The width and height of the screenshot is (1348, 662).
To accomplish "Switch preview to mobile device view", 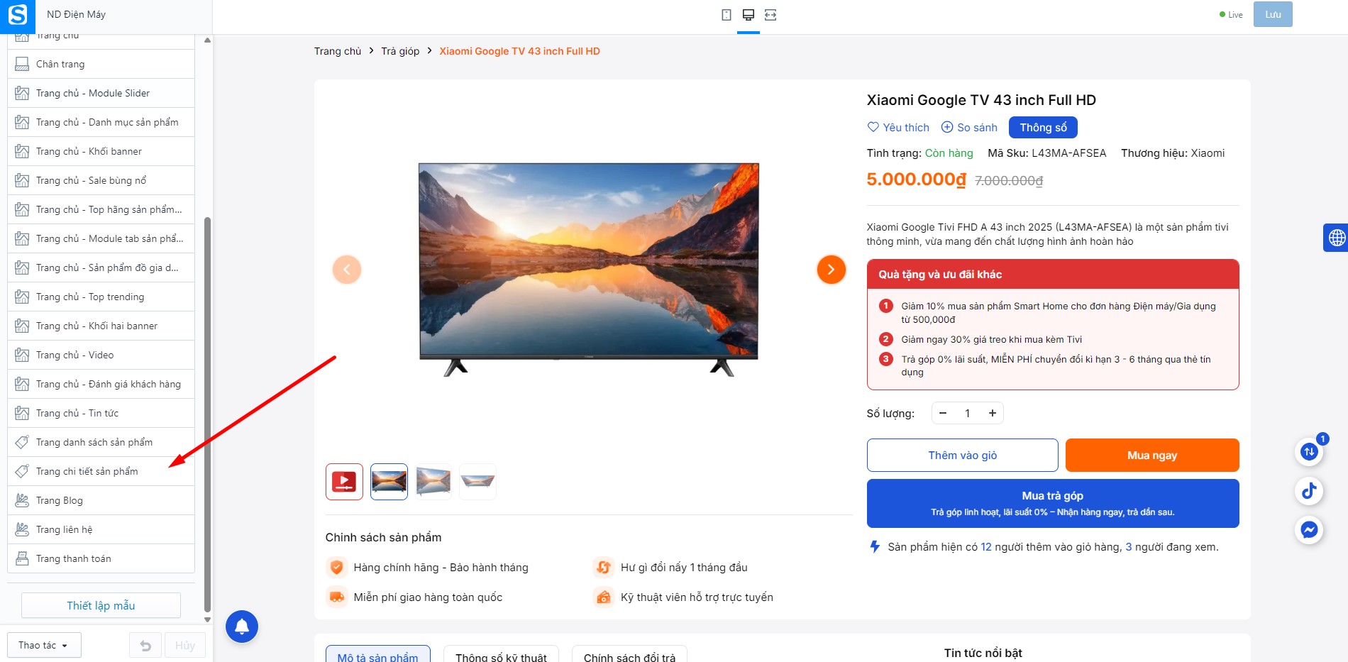I will (x=727, y=15).
